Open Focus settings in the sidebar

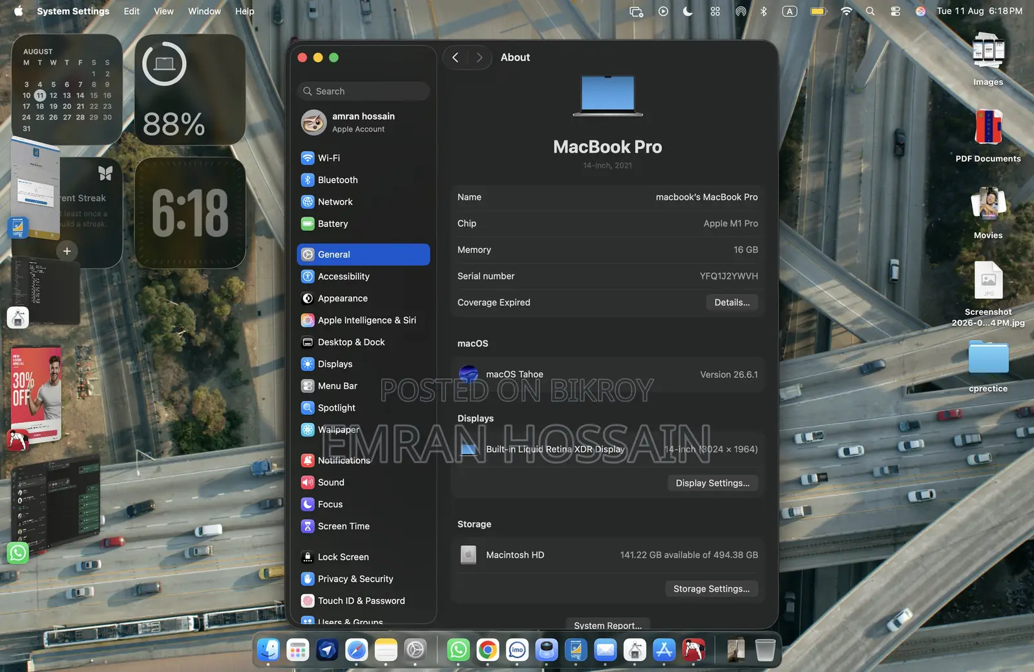click(363, 504)
